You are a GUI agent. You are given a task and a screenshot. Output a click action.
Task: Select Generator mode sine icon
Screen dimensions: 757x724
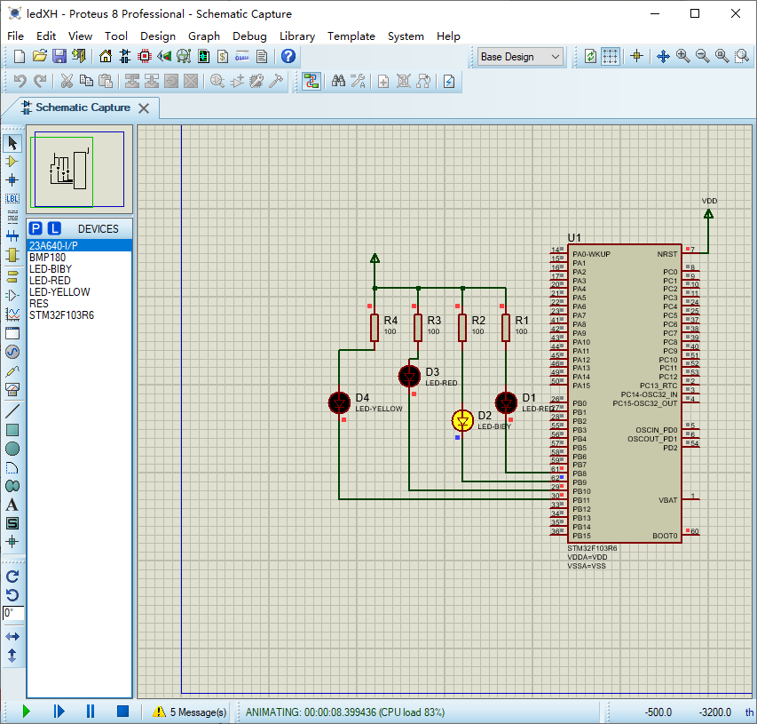[12, 352]
